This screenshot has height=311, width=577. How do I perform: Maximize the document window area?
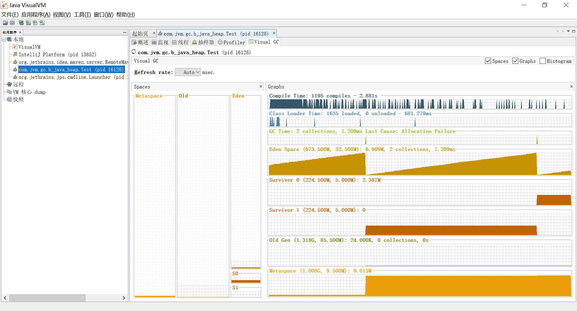pos(574,31)
